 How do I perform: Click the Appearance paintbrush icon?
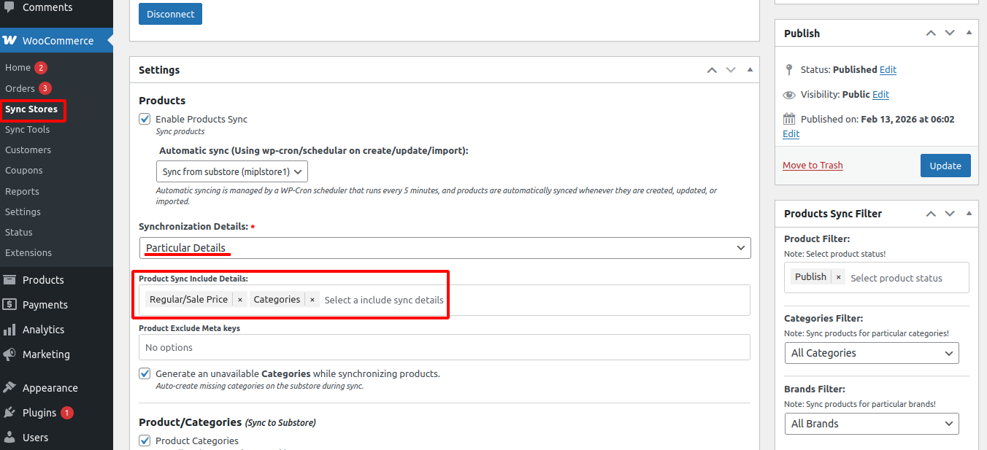(9, 388)
